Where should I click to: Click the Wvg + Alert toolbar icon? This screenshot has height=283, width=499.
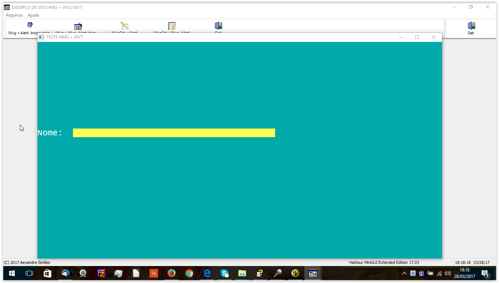click(30, 25)
